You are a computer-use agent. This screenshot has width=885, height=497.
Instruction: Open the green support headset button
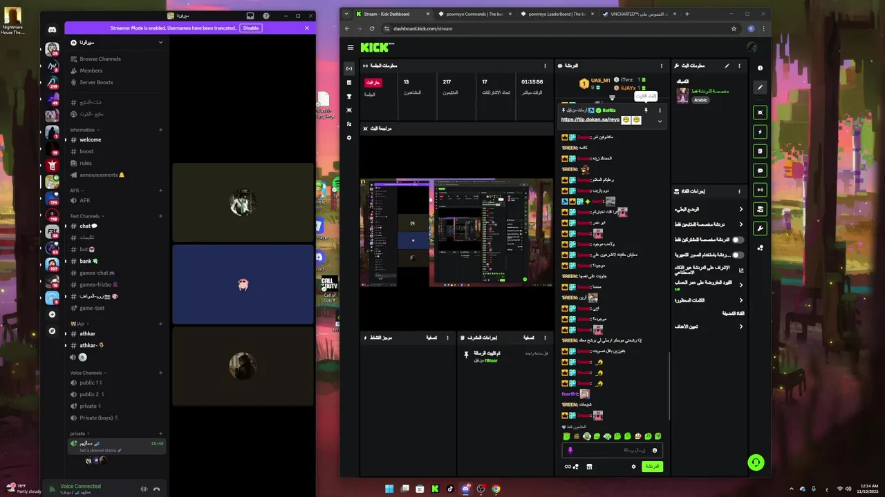[x=756, y=462]
